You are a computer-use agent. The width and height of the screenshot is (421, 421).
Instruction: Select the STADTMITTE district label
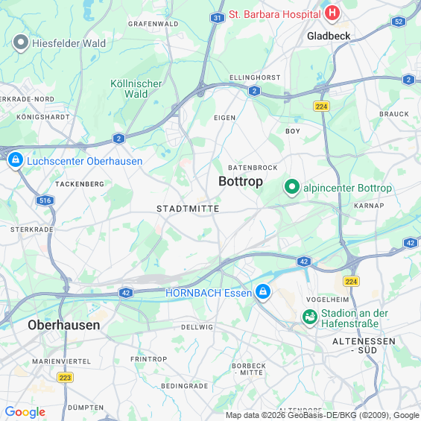pos(188,209)
